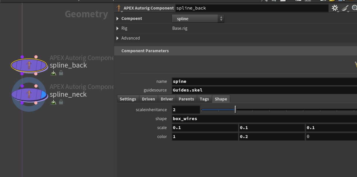Click the color red value field showing 1
The image size is (357, 177).
(205, 137)
